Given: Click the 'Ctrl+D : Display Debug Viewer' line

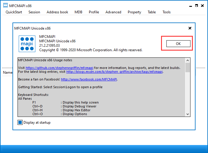Looking at the screenshot, I should coord(64,106).
